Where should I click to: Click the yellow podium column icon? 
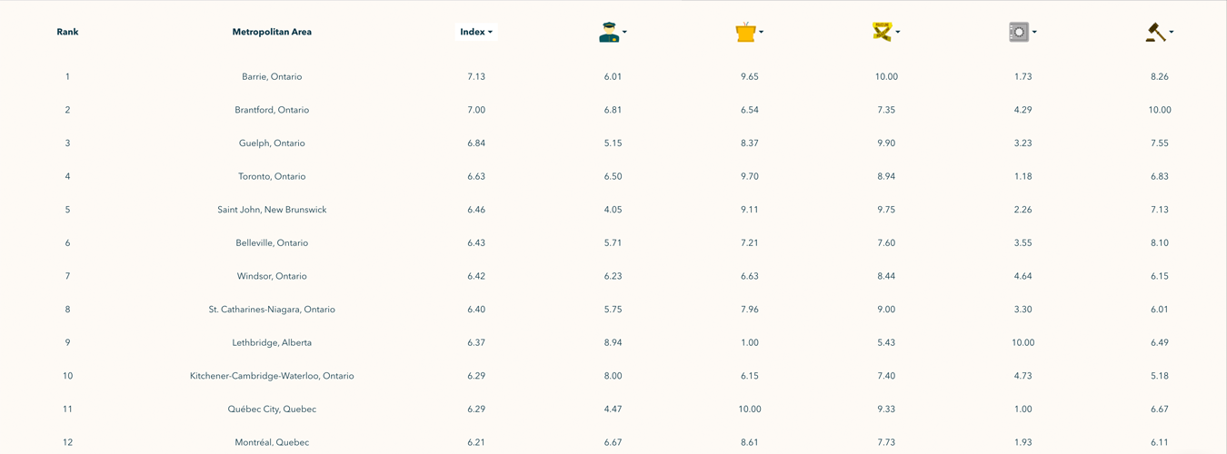[x=745, y=32]
